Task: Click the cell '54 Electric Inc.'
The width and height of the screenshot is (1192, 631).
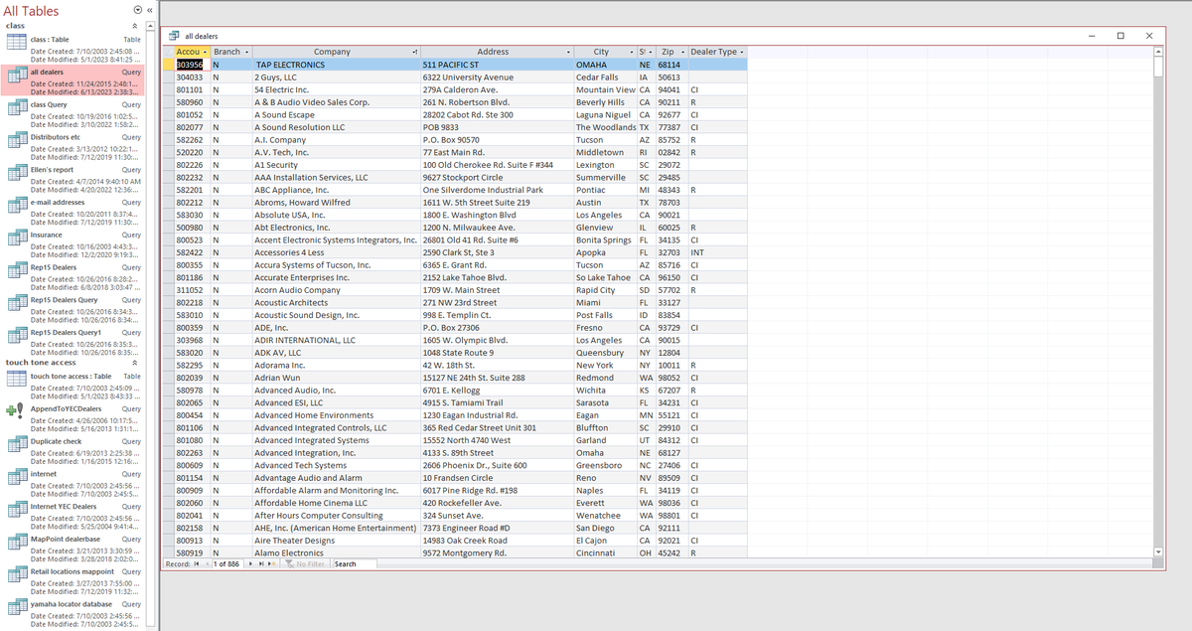Action: [336, 88]
